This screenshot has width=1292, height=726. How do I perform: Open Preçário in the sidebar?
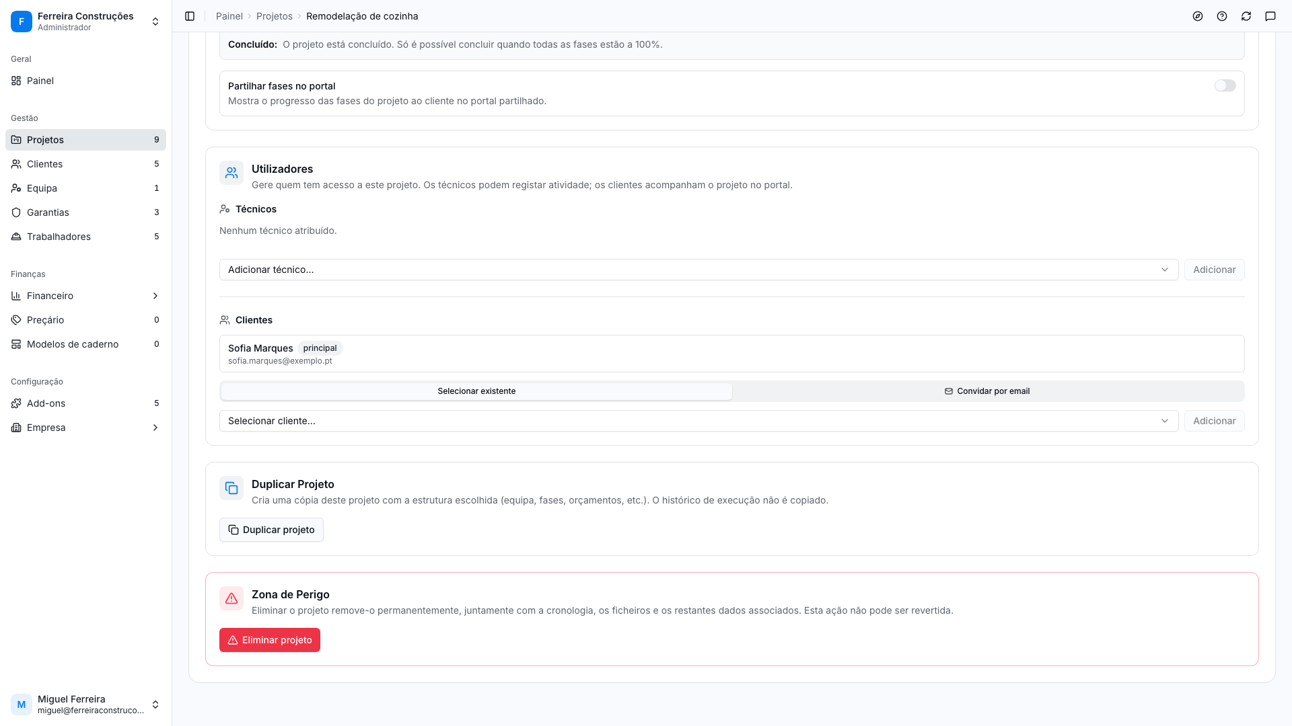pos(85,320)
